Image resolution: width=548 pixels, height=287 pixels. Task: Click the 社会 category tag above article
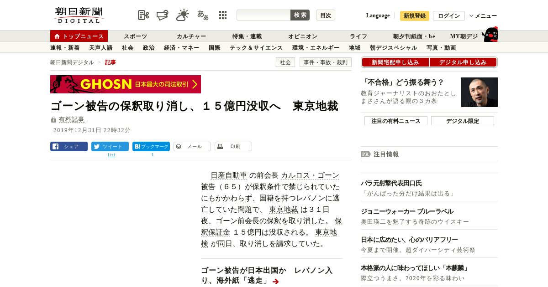click(285, 62)
